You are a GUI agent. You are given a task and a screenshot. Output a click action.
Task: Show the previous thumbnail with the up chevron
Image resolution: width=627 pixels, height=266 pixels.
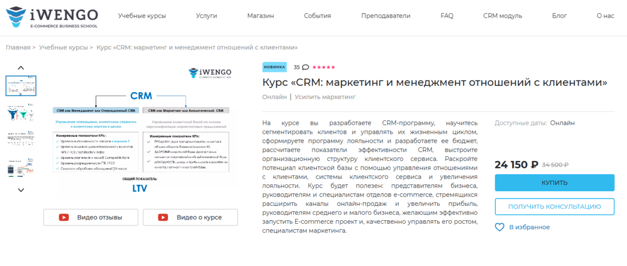[21, 68]
